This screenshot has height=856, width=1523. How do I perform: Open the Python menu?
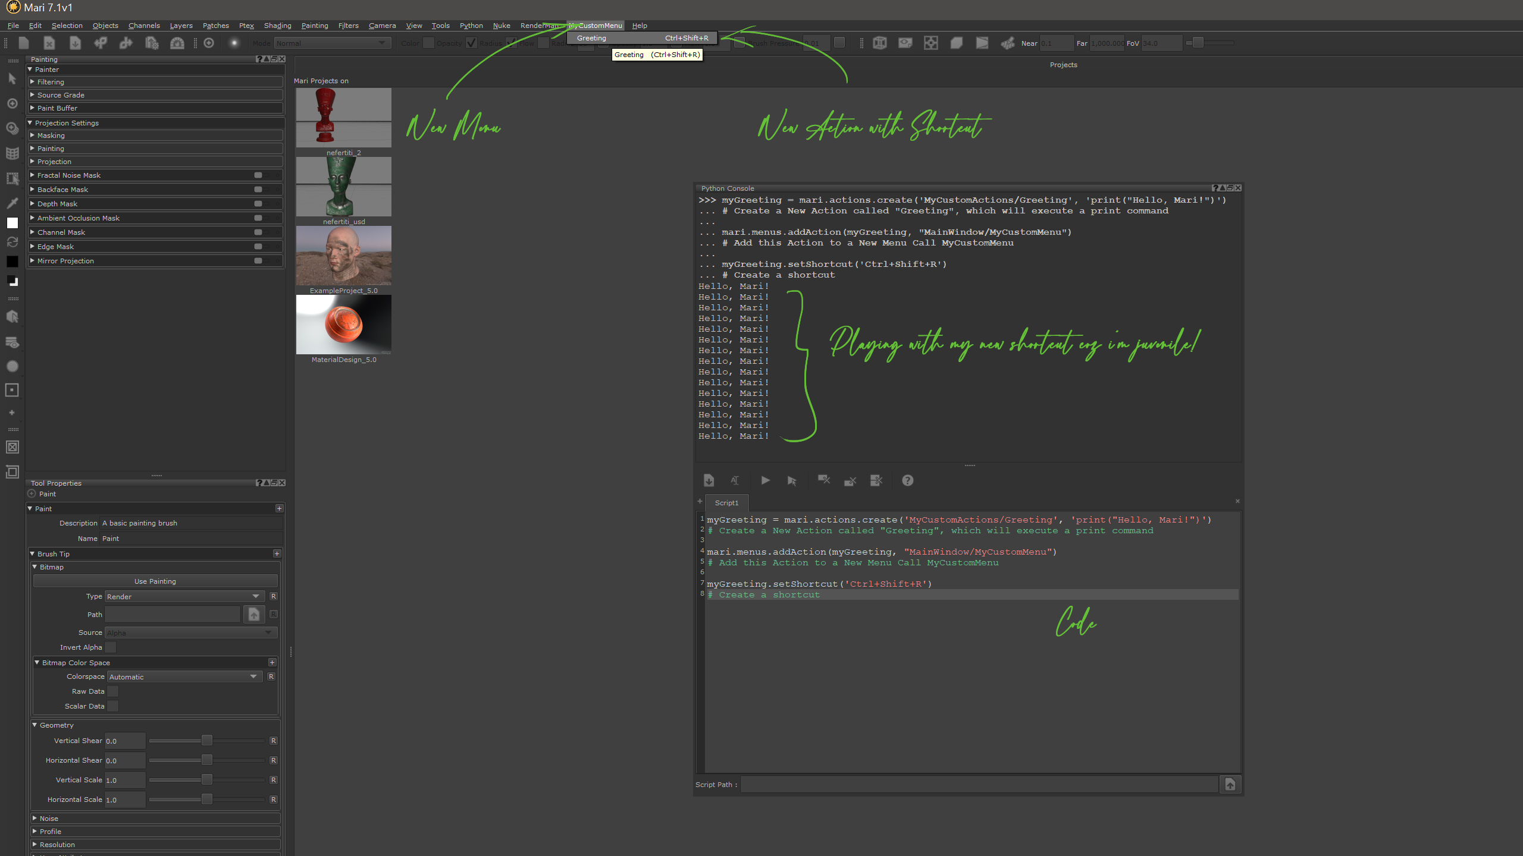click(471, 26)
